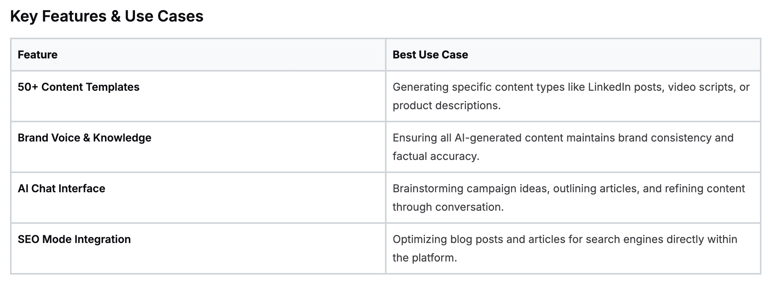
Task: Click the words 'factual accuracy.'
Action: click(436, 156)
